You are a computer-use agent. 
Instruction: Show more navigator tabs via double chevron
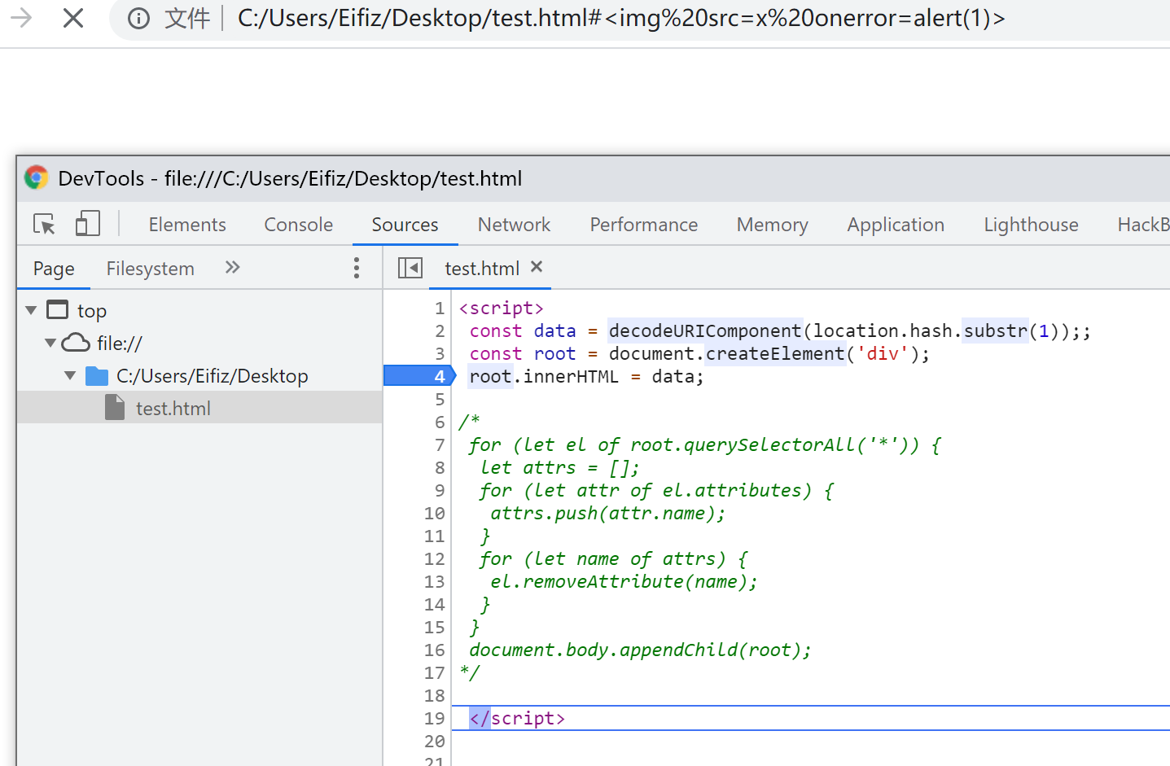233,268
